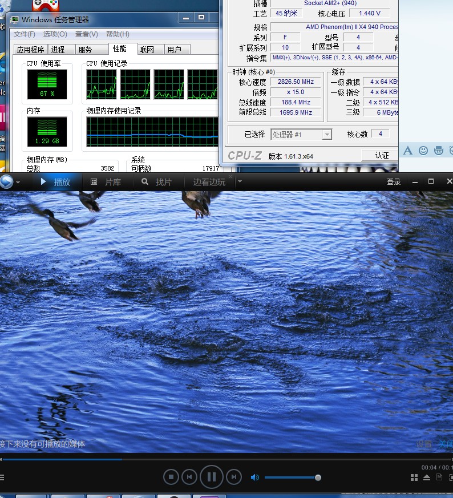Viewport: 453px width, 498px height.
Task: Click the eject/open file icon
Action: coord(427,477)
